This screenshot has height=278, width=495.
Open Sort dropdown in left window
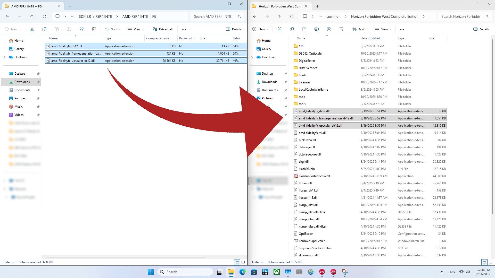pyautogui.click(x=113, y=29)
